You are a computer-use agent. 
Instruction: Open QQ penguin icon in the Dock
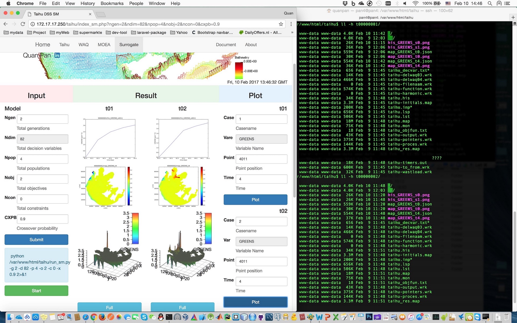161,317
